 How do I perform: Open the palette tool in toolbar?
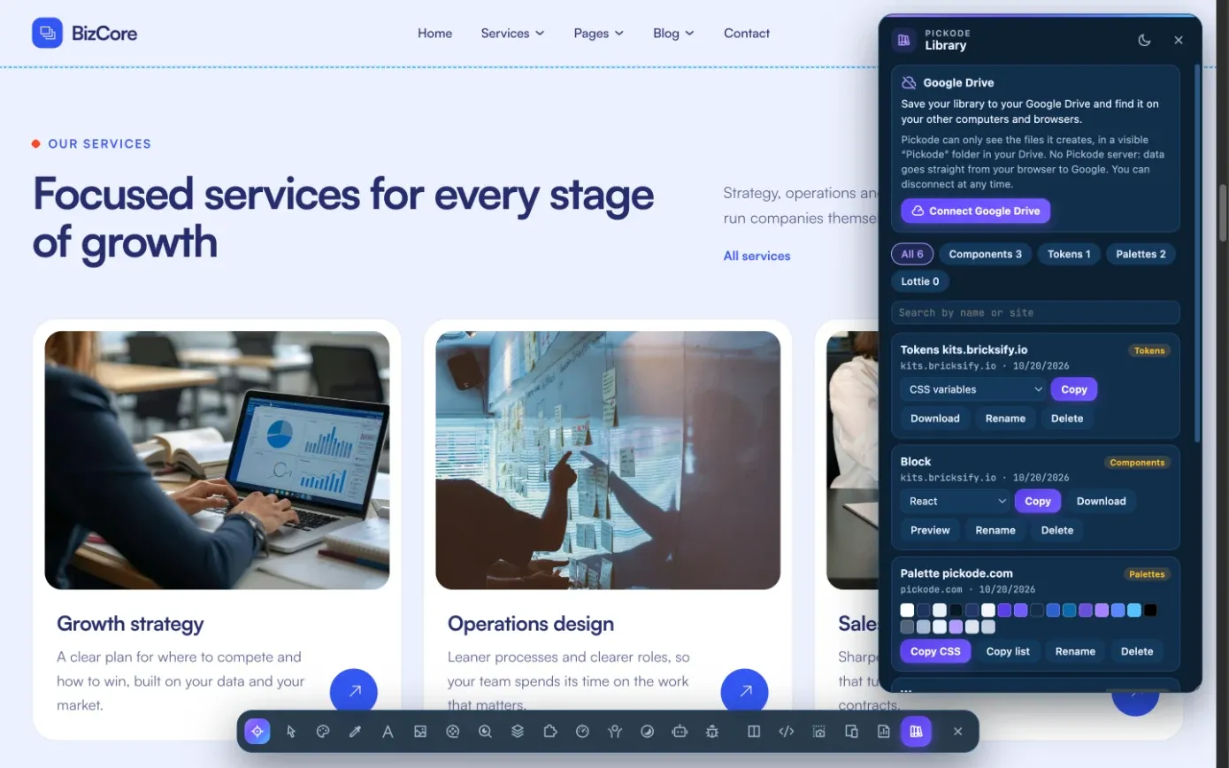[323, 732]
